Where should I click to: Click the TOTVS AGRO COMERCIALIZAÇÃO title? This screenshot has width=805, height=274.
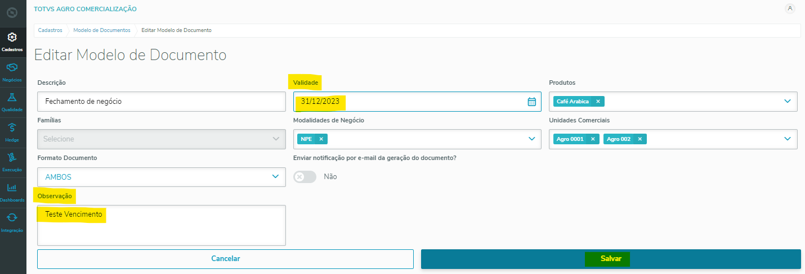pos(85,9)
